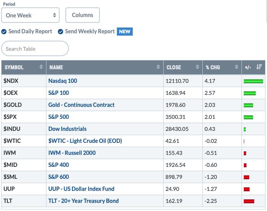
Task: Click the $OEX symbol cell
Action: pos(24,93)
